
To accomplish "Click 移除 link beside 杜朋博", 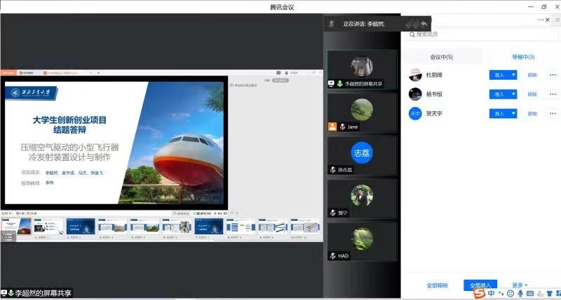I will (532, 75).
